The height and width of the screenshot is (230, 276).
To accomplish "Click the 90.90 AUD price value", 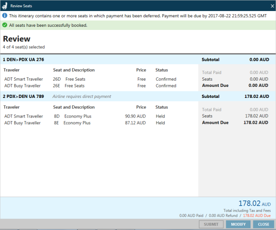I will (x=135, y=116).
